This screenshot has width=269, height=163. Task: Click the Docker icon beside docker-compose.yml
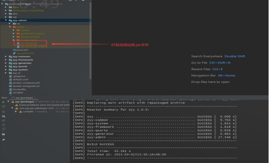(11, 83)
